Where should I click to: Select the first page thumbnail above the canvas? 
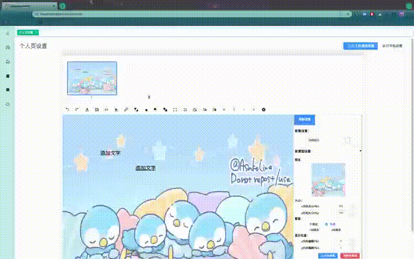(x=92, y=78)
